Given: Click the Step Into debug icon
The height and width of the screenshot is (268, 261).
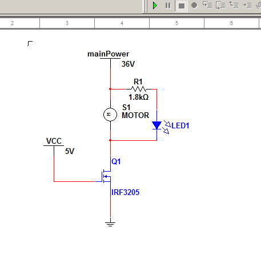Looking at the screenshot, I should click(x=207, y=5).
